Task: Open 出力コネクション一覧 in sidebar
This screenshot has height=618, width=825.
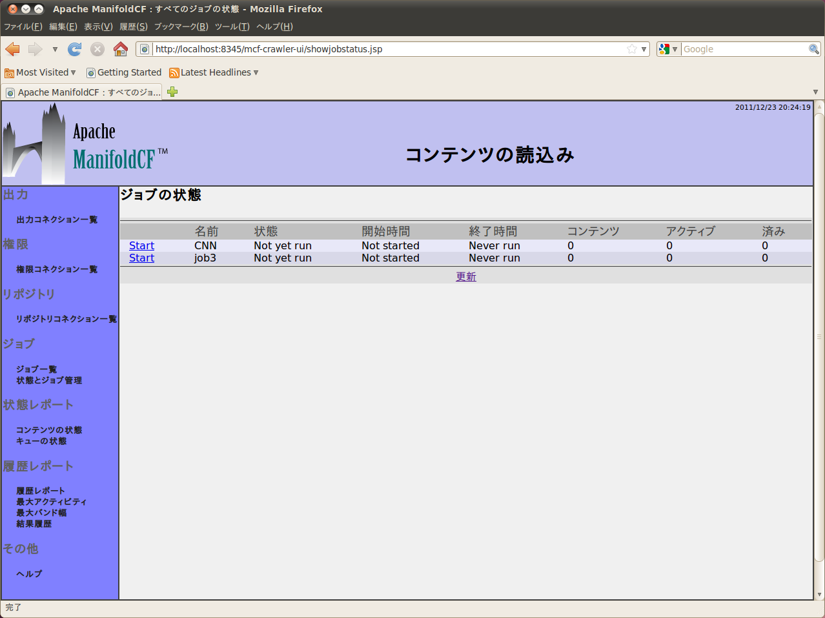Action: (x=57, y=220)
